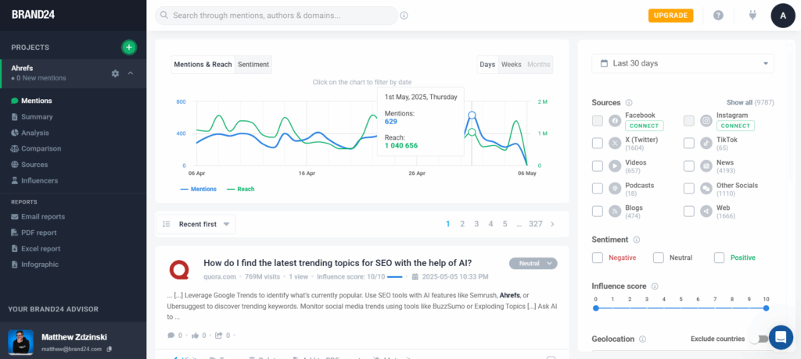Check the Blogs source checkbox
This screenshot has height=359, width=801.
(x=597, y=211)
